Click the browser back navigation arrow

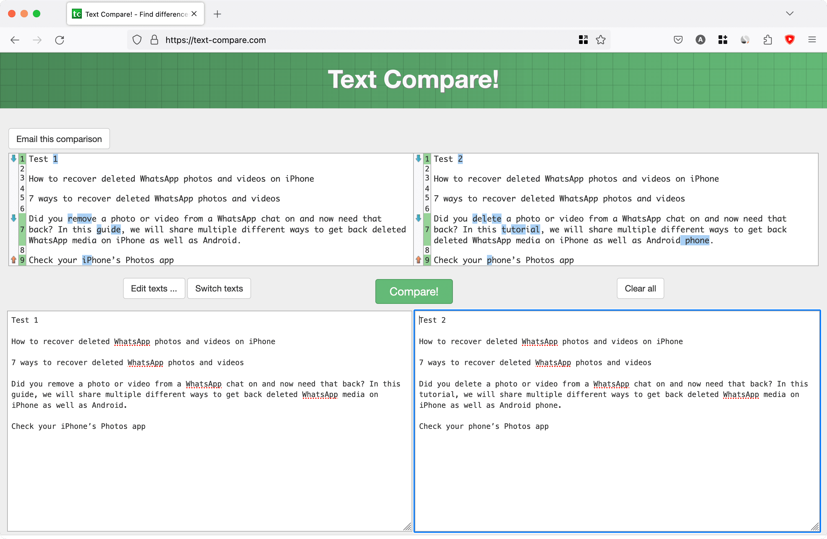[x=16, y=40]
